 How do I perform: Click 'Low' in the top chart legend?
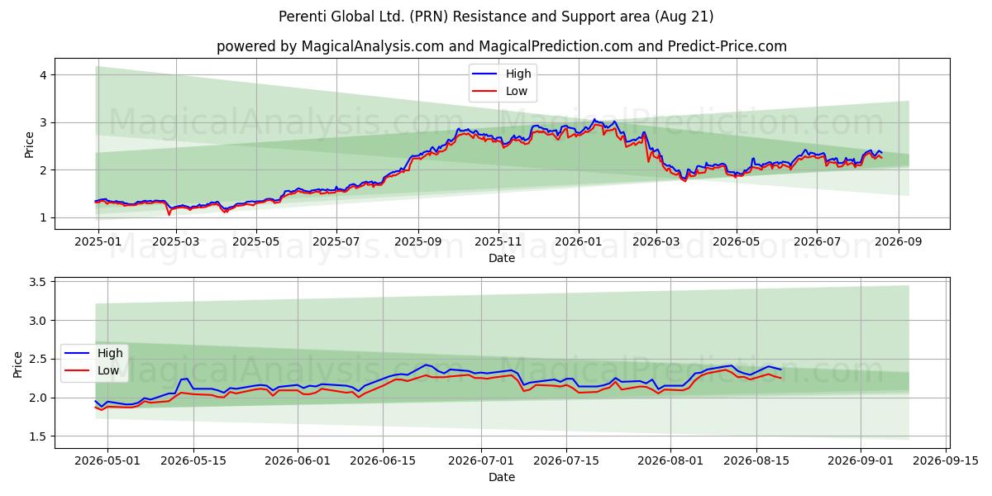[517, 92]
